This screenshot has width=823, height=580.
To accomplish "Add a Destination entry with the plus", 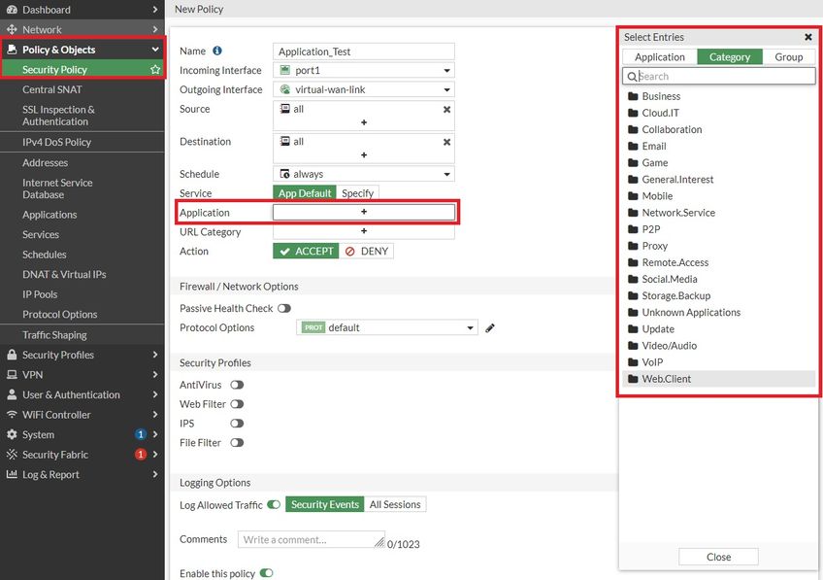I will click(x=364, y=155).
